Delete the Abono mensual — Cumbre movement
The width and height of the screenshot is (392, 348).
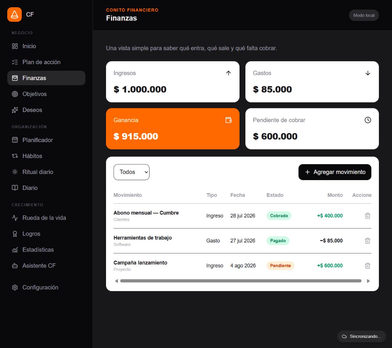pos(367,216)
